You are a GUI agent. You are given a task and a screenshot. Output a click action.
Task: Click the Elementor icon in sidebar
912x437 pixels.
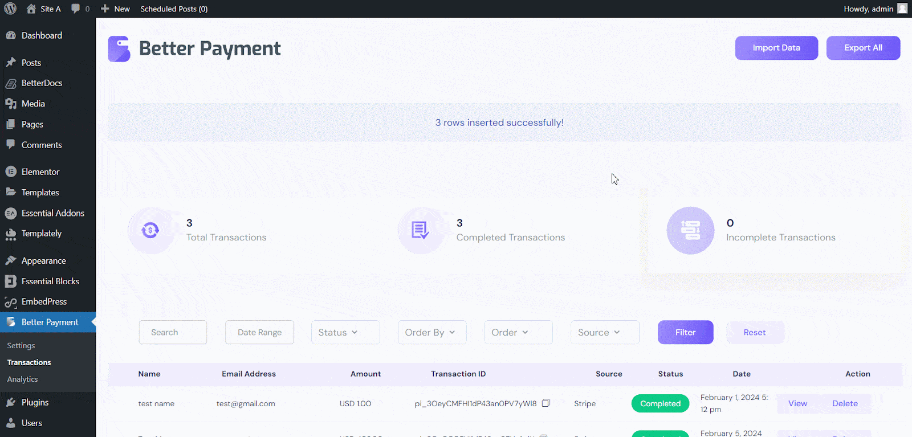(11, 171)
